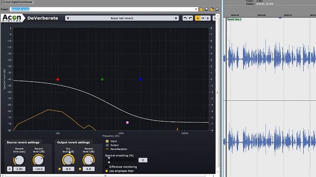The height and width of the screenshot is (177, 316).
Task: Click the rightmost preset toolbar icon
Action: (x=217, y=9)
